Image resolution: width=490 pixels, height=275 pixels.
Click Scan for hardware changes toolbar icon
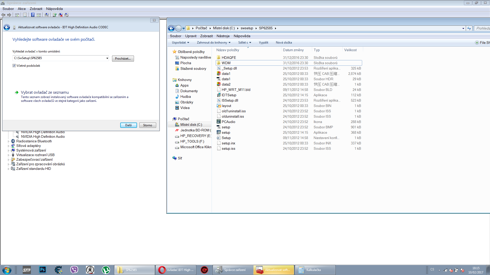pyautogui.click(x=47, y=15)
